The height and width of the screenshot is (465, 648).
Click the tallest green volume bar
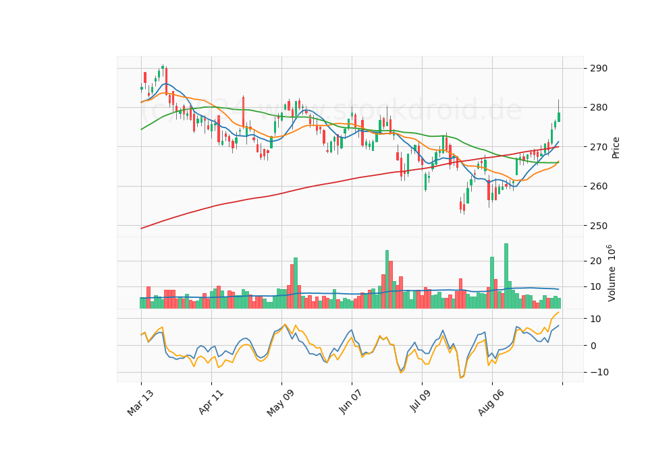[x=506, y=276]
